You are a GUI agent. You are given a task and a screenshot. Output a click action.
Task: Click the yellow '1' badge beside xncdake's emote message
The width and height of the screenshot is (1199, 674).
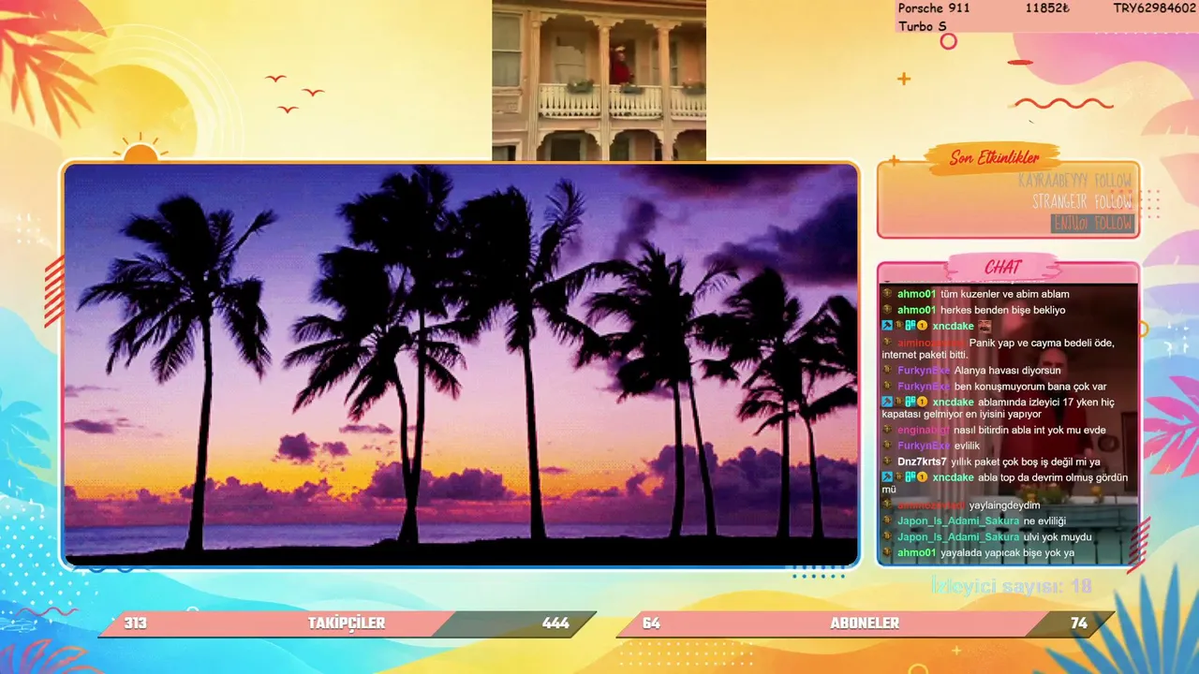[x=922, y=326]
